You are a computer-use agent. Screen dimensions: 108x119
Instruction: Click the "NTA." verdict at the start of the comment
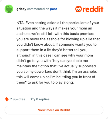(21, 23)
